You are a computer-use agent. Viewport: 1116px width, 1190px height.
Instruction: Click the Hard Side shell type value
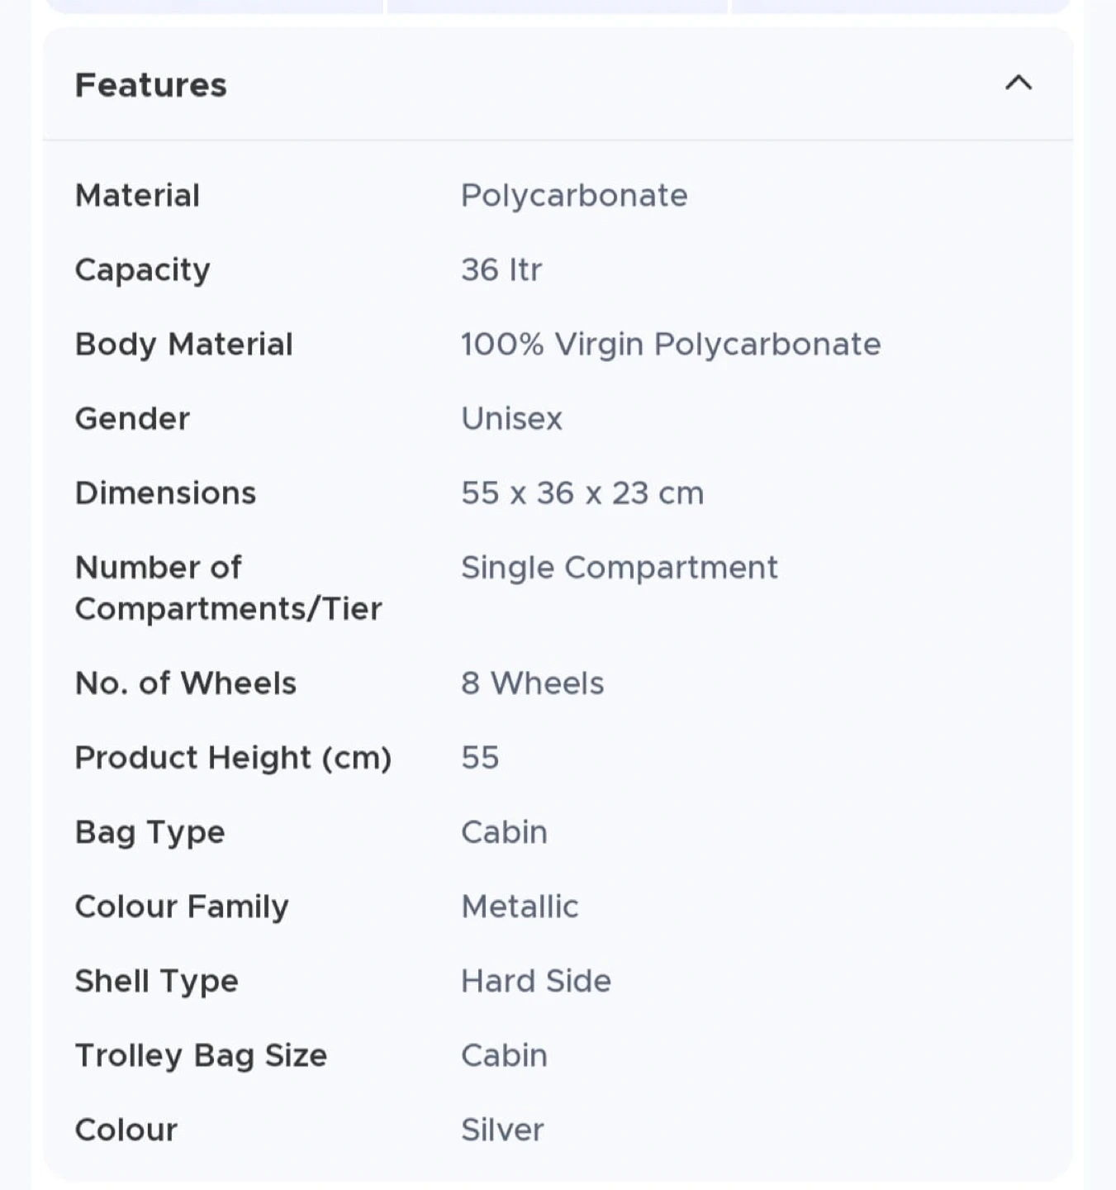pos(535,981)
